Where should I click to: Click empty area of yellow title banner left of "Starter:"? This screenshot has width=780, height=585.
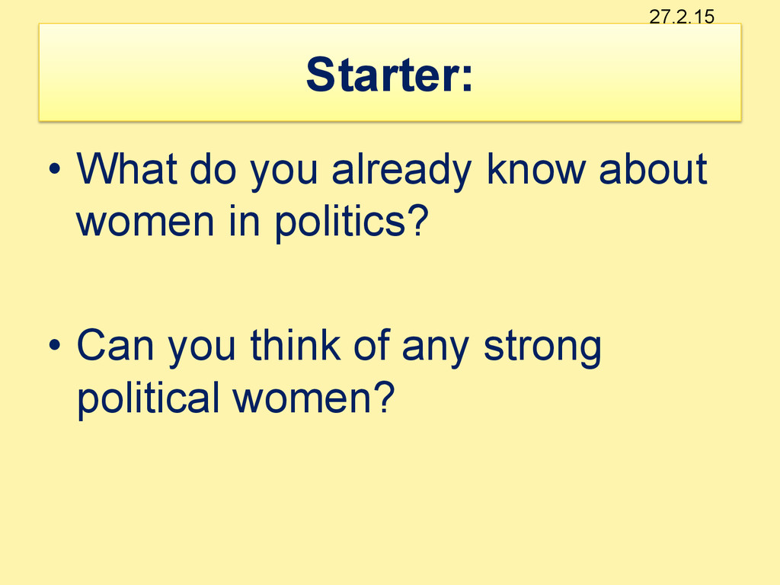pos(169,72)
